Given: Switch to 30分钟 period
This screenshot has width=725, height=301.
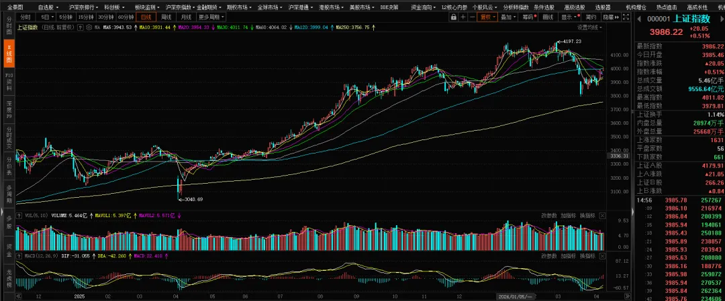Looking at the screenshot, I should click(105, 17).
